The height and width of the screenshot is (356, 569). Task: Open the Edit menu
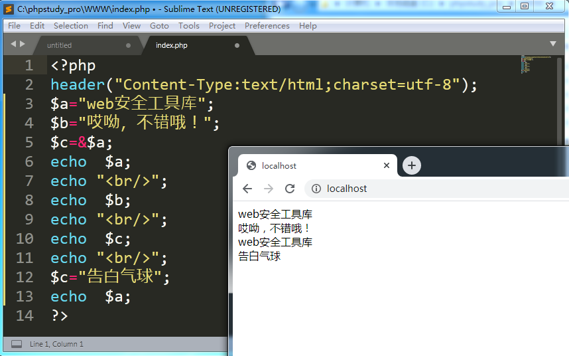[x=37, y=26]
